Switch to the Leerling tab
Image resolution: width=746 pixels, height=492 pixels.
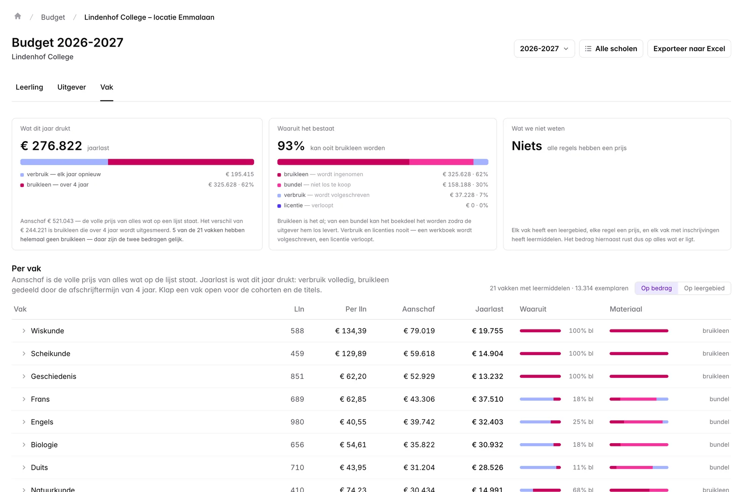click(x=29, y=87)
